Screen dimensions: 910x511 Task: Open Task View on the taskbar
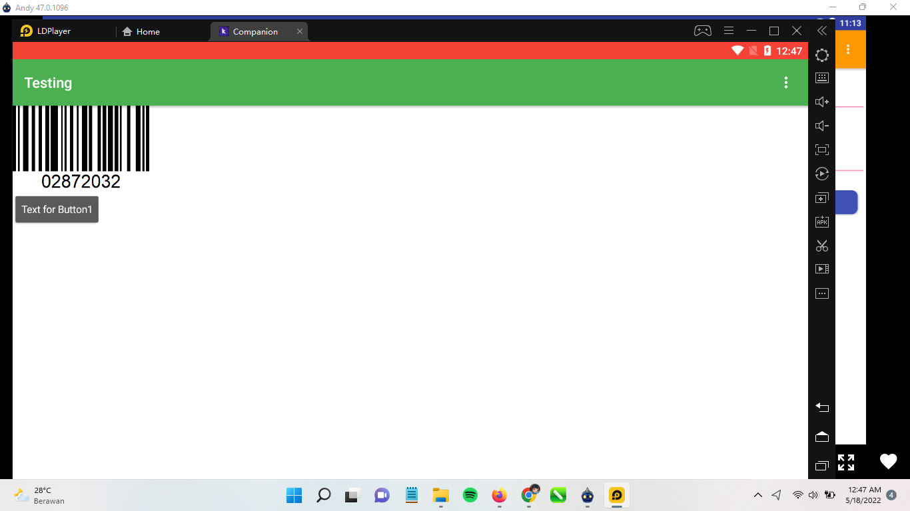point(352,495)
